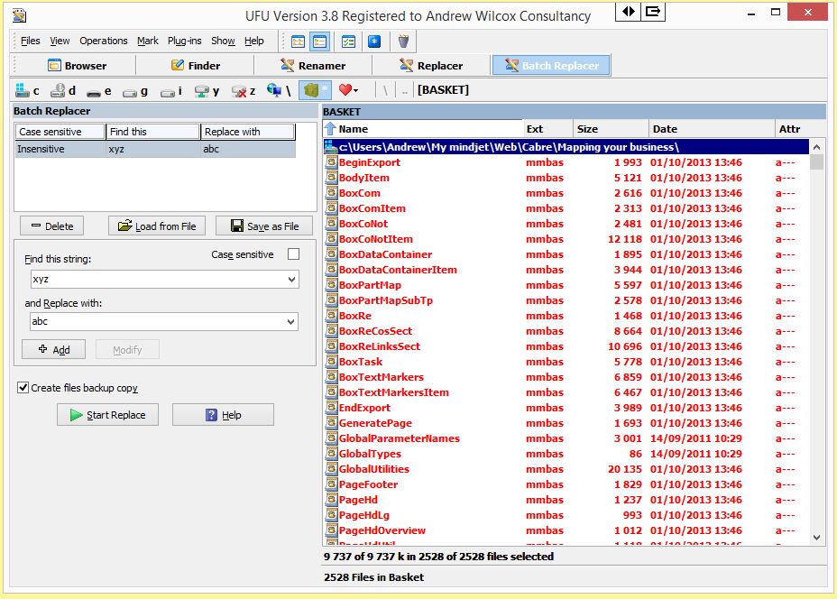Select the Mapping your business path row
837x599 pixels.
click(x=566, y=147)
